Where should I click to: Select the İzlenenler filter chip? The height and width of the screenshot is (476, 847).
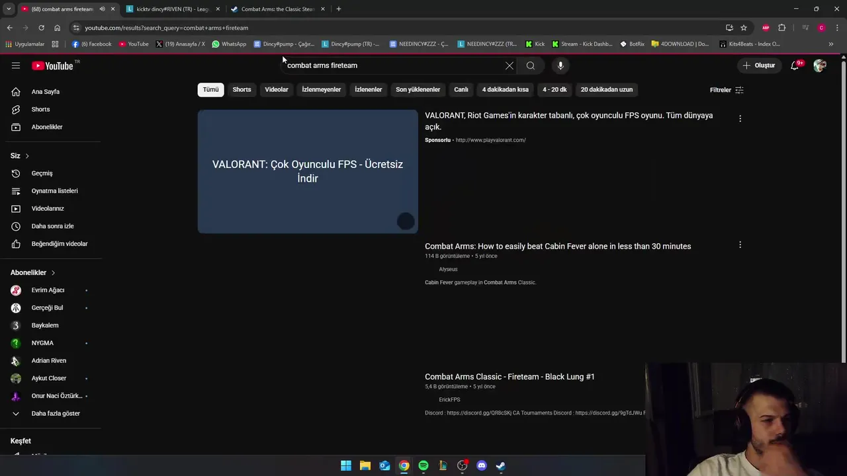click(x=369, y=89)
